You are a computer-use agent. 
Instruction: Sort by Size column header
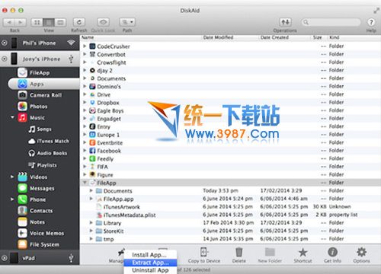tap(319, 37)
